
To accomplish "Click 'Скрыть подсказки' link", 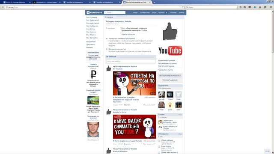I will (128, 34).
